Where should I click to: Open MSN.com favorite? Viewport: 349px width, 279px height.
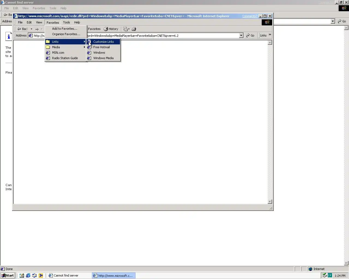tap(66, 53)
